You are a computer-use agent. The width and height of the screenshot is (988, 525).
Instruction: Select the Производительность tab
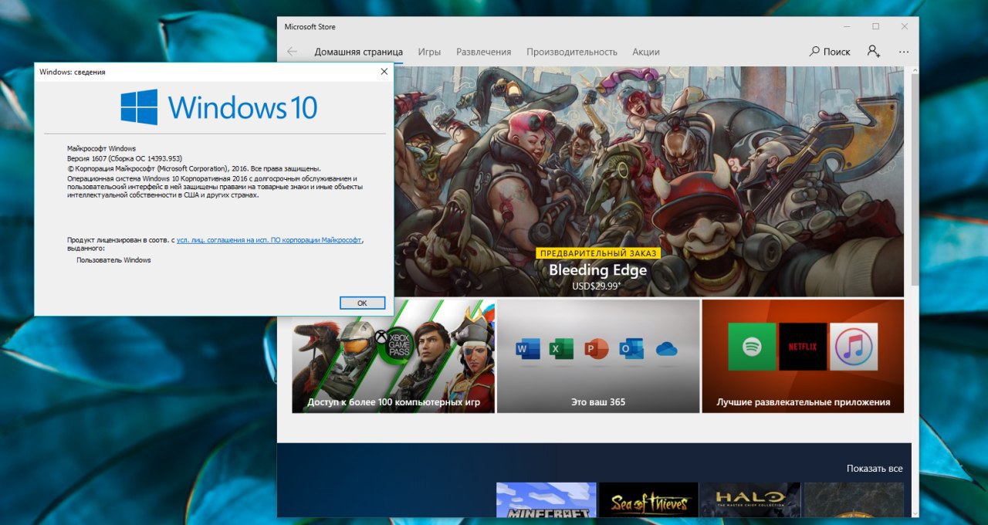click(x=572, y=52)
